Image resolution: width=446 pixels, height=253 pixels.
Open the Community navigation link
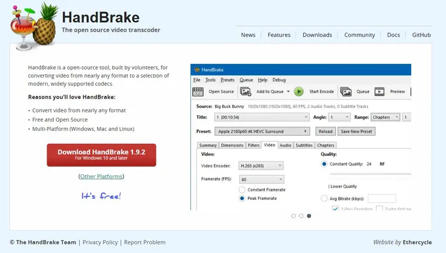tap(360, 35)
